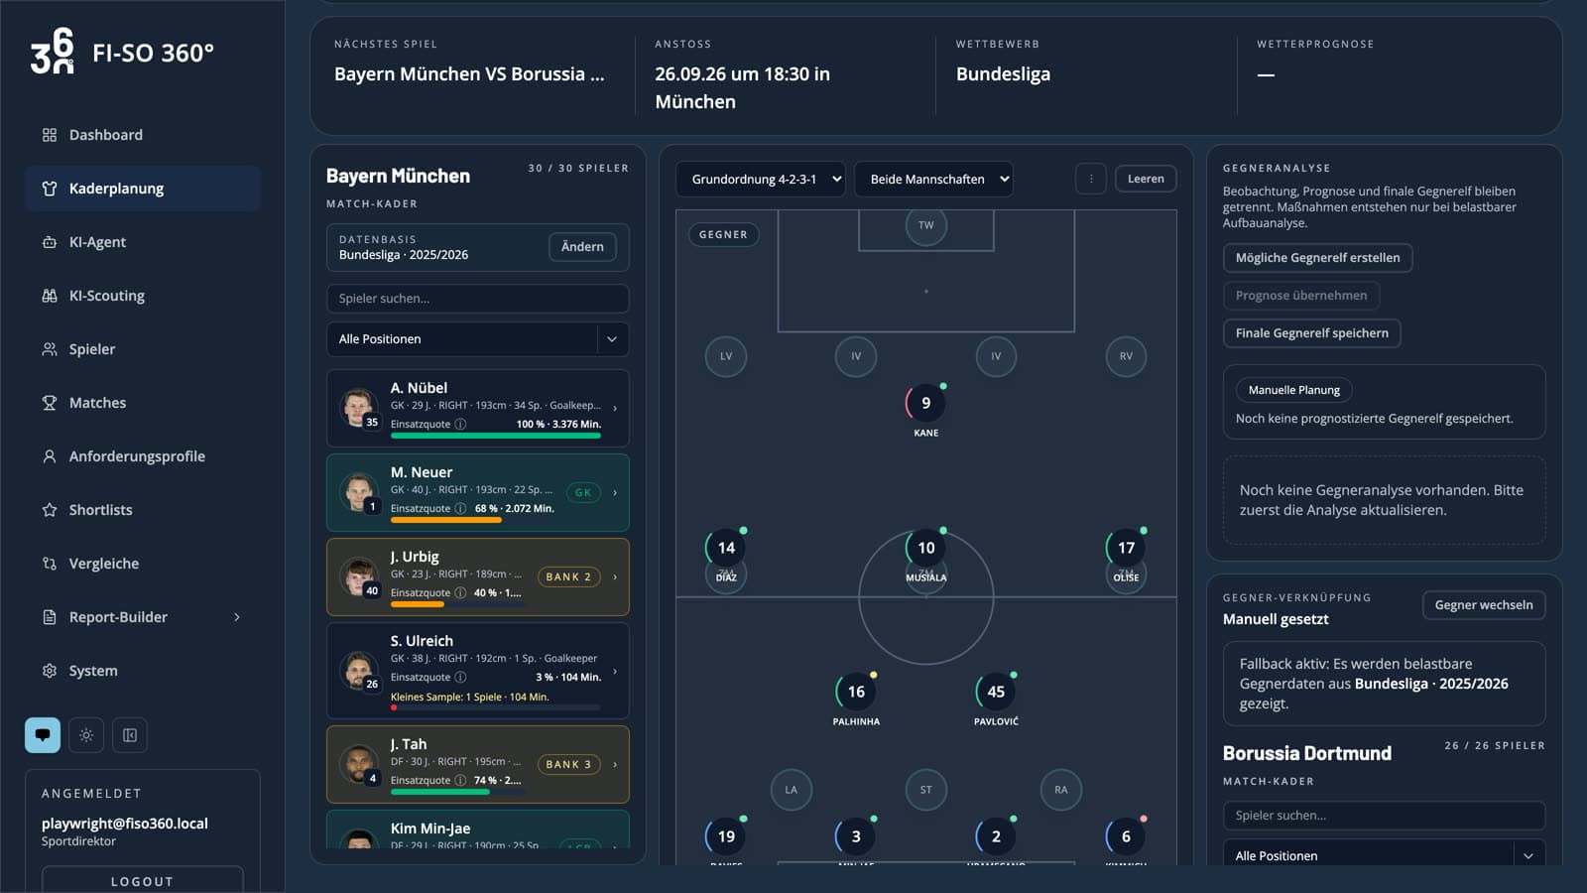Expand A. Nübel's player card chevron

(615, 408)
